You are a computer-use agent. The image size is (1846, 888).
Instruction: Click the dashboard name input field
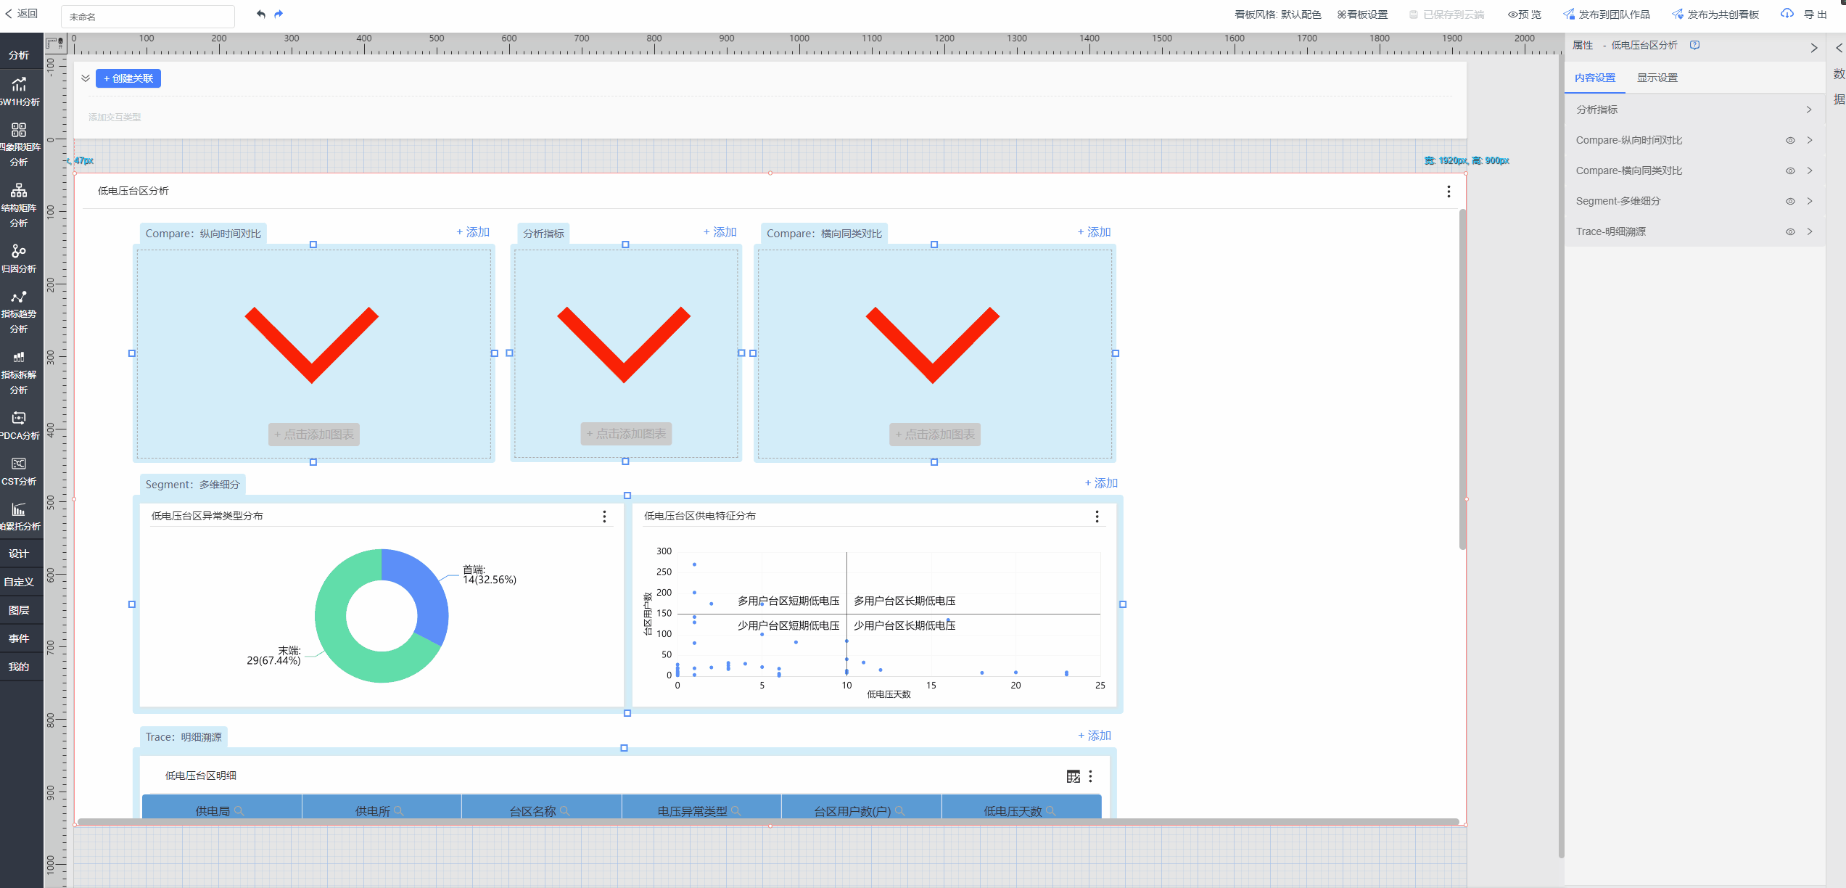[148, 17]
